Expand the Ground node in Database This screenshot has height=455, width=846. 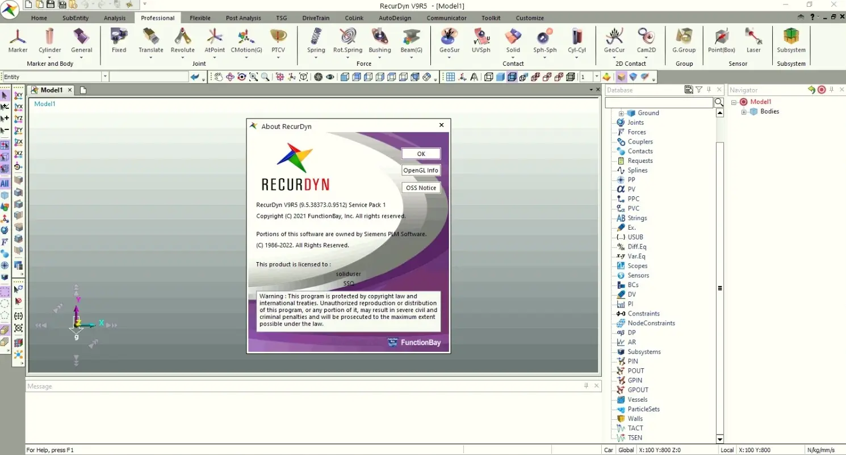(x=621, y=113)
